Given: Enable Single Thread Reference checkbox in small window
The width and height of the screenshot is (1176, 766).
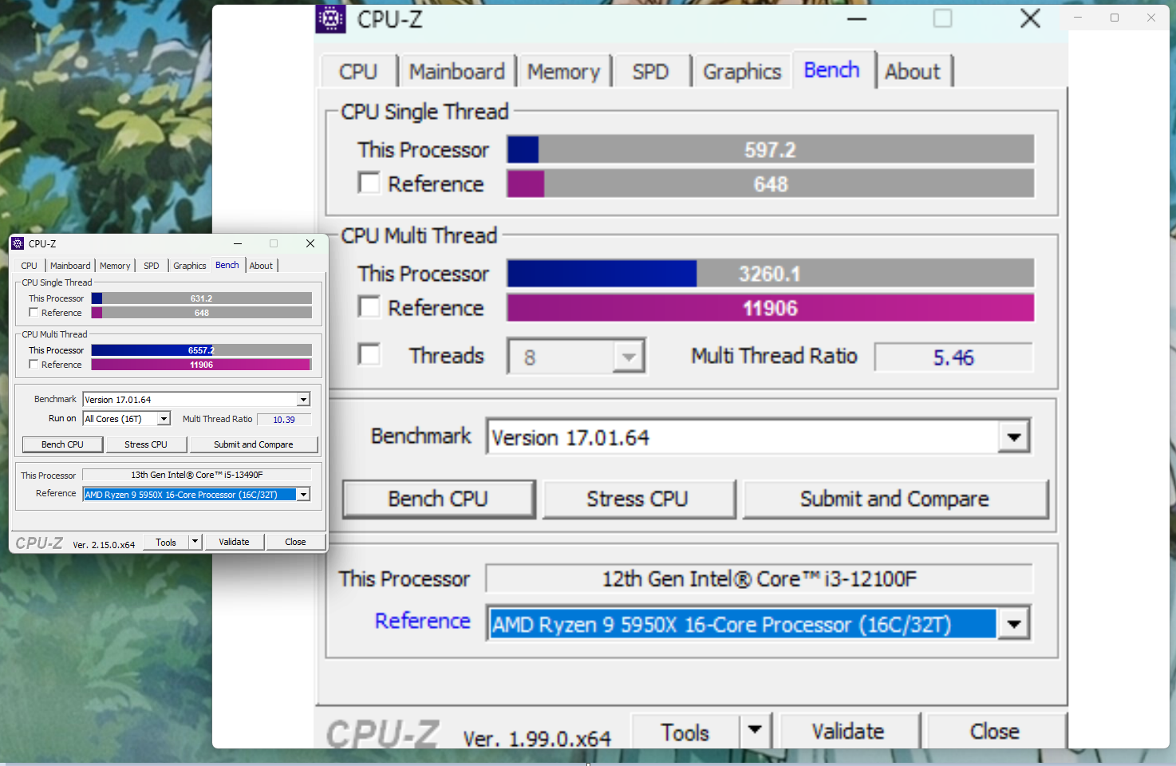Looking at the screenshot, I should click(34, 313).
